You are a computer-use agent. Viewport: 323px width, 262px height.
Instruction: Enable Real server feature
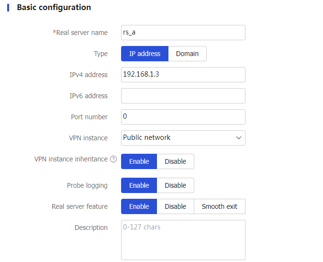coord(139,206)
